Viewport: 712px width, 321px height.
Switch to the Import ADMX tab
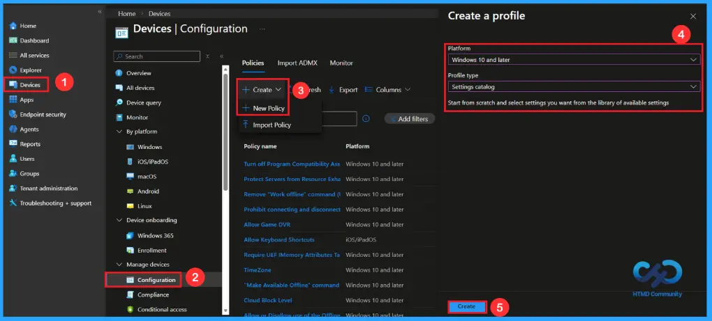[x=297, y=63]
